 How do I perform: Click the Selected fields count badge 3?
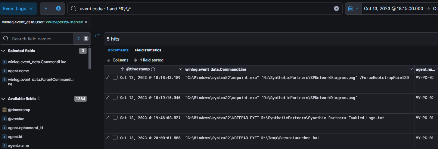[83, 51]
